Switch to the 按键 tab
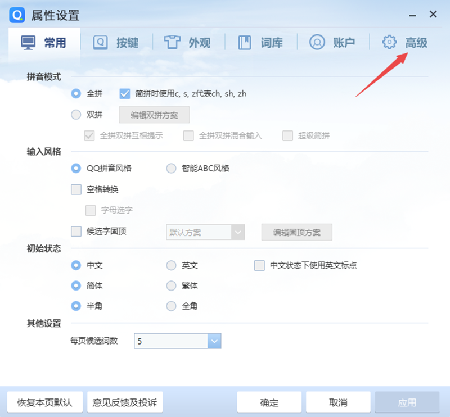 100,42
